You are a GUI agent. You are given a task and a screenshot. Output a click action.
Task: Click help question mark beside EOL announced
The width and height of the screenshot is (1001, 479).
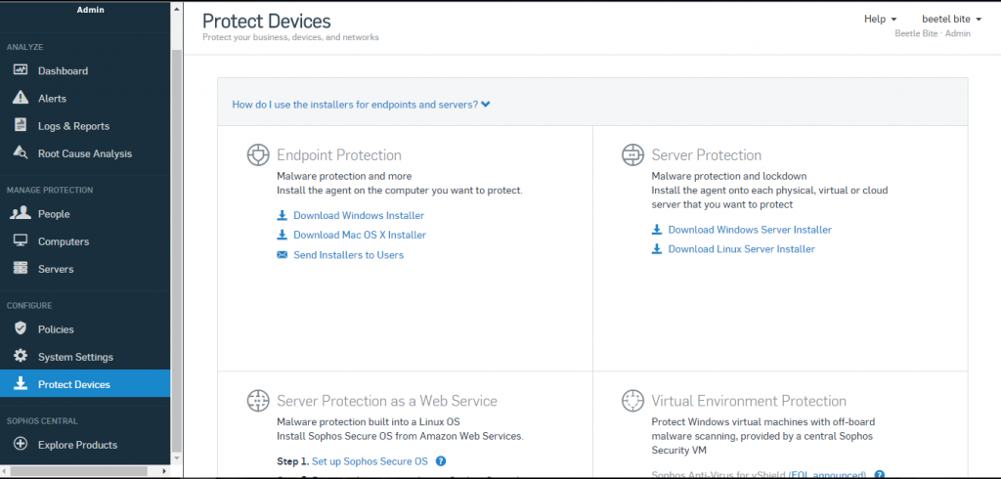[x=879, y=474]
